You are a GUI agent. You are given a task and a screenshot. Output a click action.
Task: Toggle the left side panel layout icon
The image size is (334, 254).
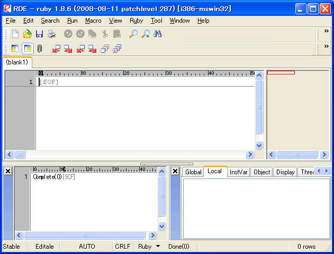pos(15,49)
